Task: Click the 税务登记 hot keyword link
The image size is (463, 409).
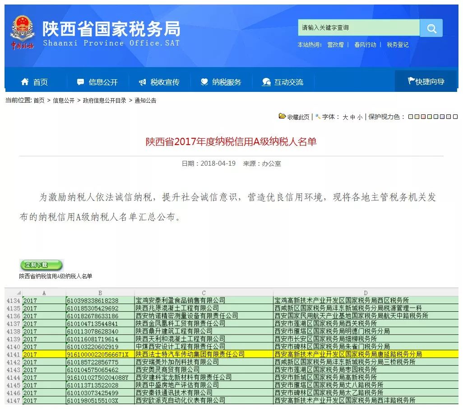Action: (398, 45)
